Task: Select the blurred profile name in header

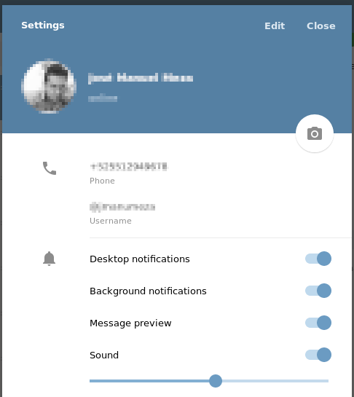Action: click(x=141, y=78)
